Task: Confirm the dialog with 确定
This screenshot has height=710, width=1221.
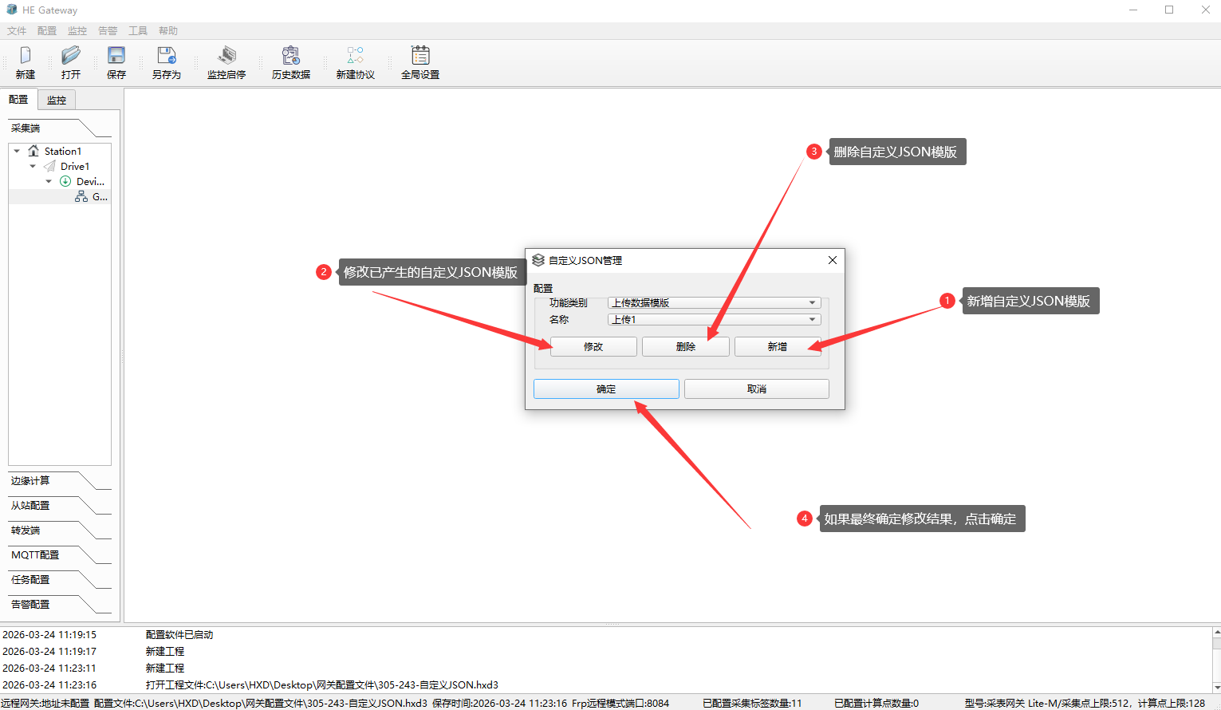Action: click(x=606, y=389)
